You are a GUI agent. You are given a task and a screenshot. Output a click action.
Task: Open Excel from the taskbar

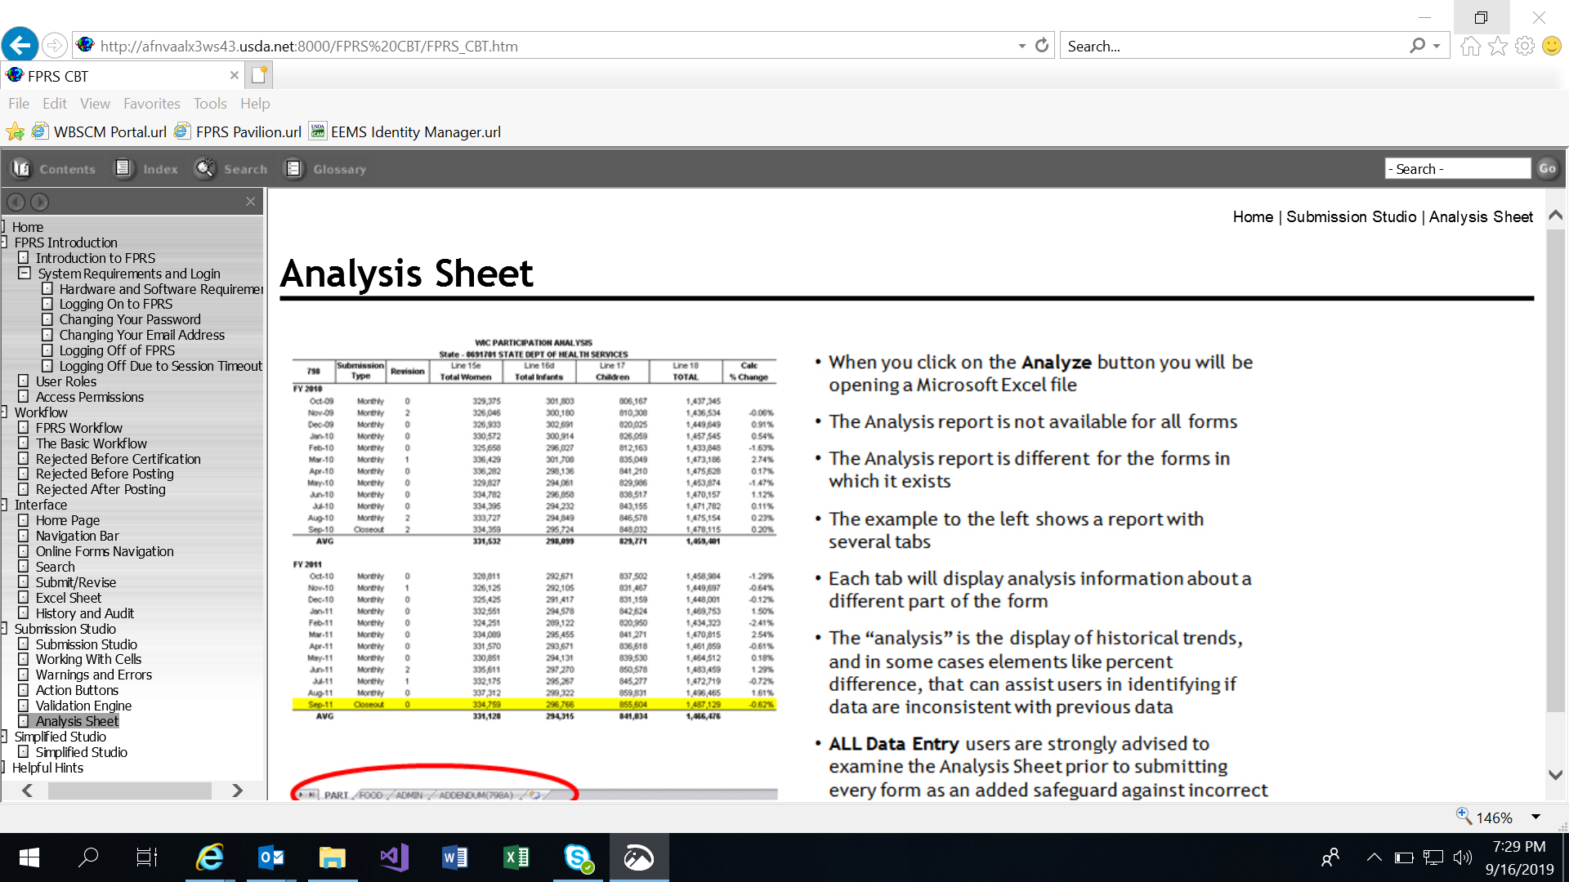[516, 857]
